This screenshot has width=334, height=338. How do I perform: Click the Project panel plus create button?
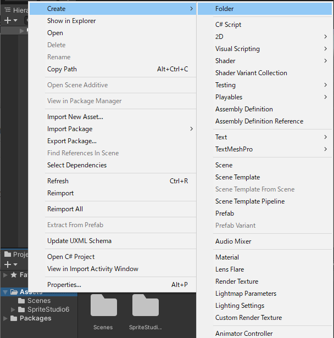pyautogui.click(x=10, y=264)
